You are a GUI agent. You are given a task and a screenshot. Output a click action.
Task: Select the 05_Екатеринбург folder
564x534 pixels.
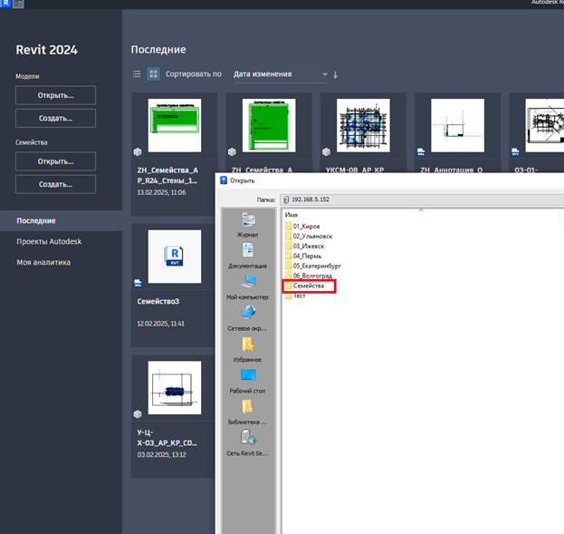(x=313, y=266)
